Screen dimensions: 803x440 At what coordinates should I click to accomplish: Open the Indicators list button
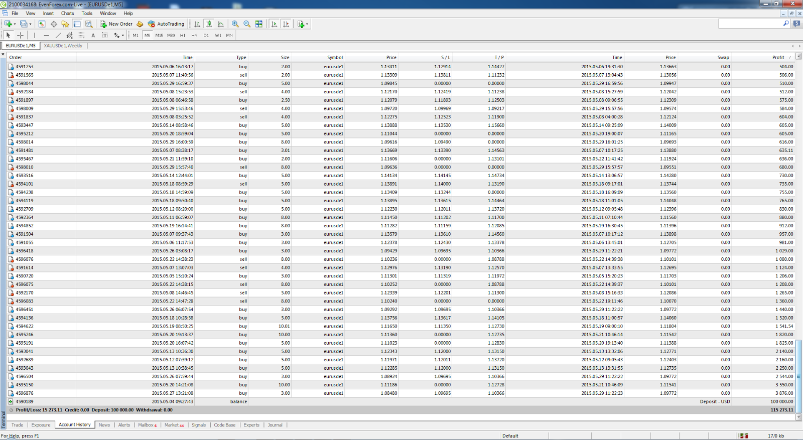click(301, 24)
